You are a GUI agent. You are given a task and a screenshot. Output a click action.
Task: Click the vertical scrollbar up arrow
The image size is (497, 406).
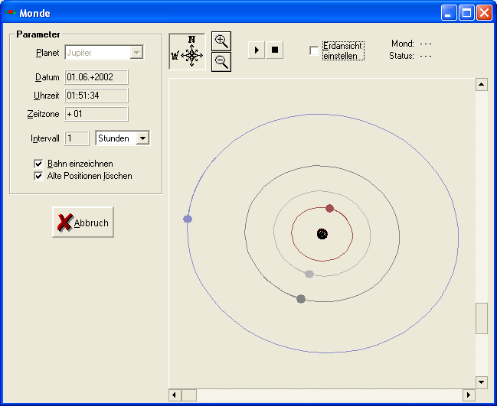pos(482,85)
